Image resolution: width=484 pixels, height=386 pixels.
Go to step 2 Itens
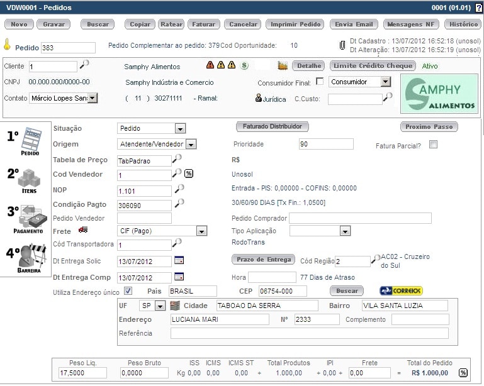click(x=25, y=180)
